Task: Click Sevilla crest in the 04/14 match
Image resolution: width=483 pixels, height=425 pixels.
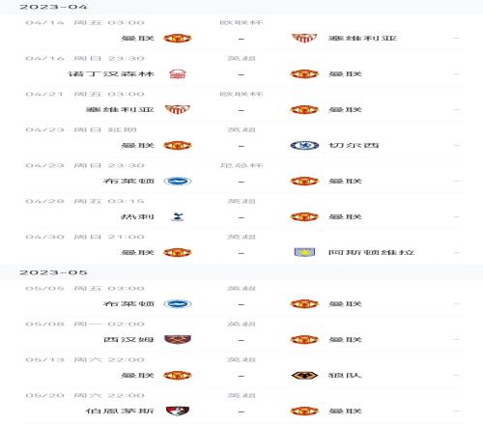Action: [x=304, y=39]
